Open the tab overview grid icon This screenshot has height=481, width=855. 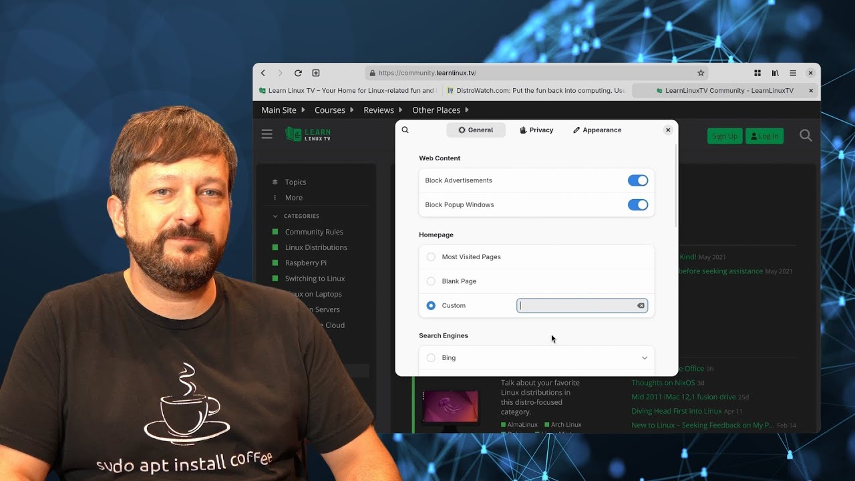[x=757, y=73]
